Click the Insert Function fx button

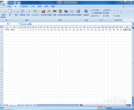30,24
